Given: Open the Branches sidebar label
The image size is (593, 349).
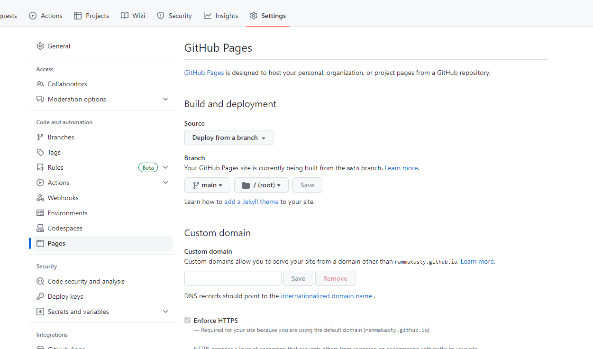Looking at the screenshot, I should pos(61,137).
